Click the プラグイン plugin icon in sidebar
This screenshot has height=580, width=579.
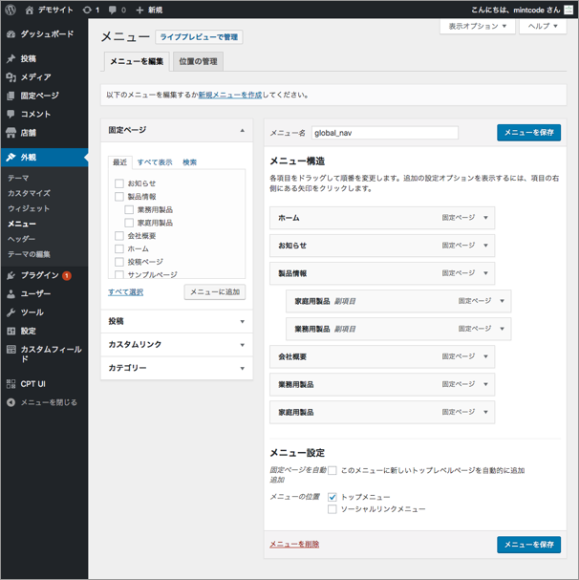click(11, 275)
